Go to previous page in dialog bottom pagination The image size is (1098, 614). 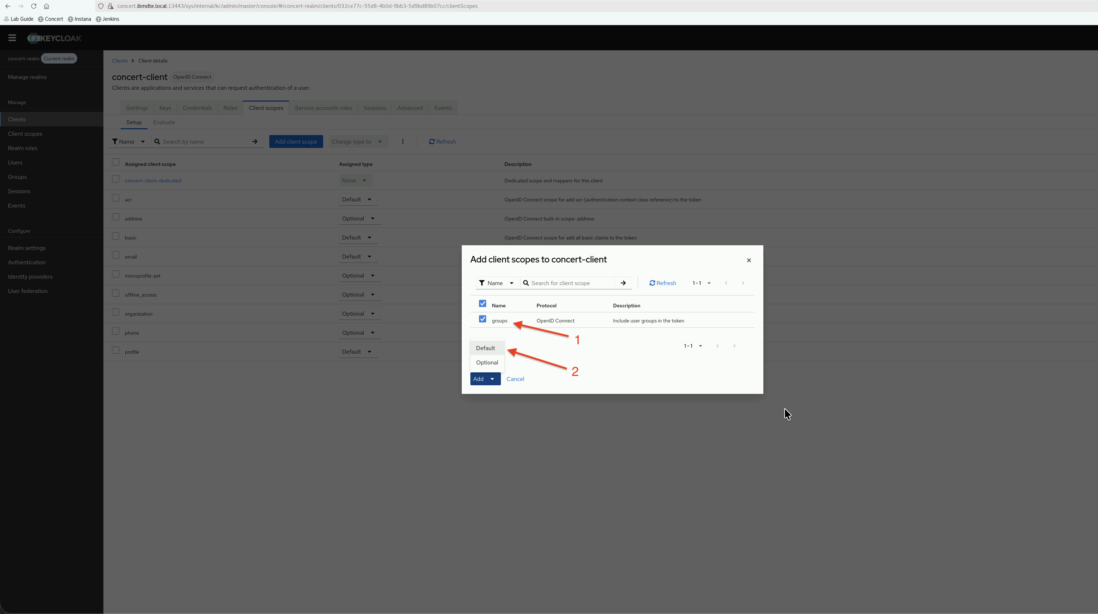coord(717,345)
